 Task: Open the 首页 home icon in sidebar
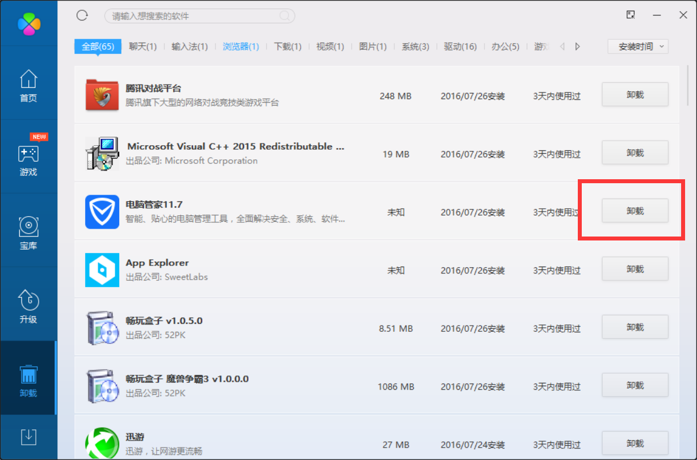[x=28, y=79]
